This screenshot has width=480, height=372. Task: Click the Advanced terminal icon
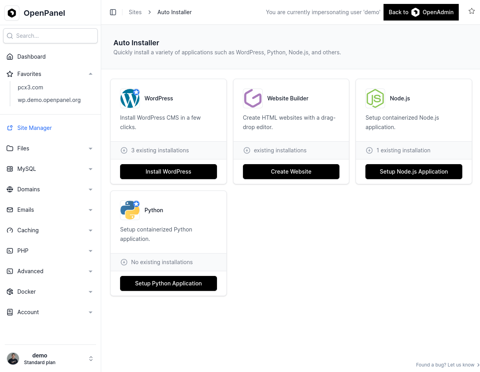click(x=10, y=271)
